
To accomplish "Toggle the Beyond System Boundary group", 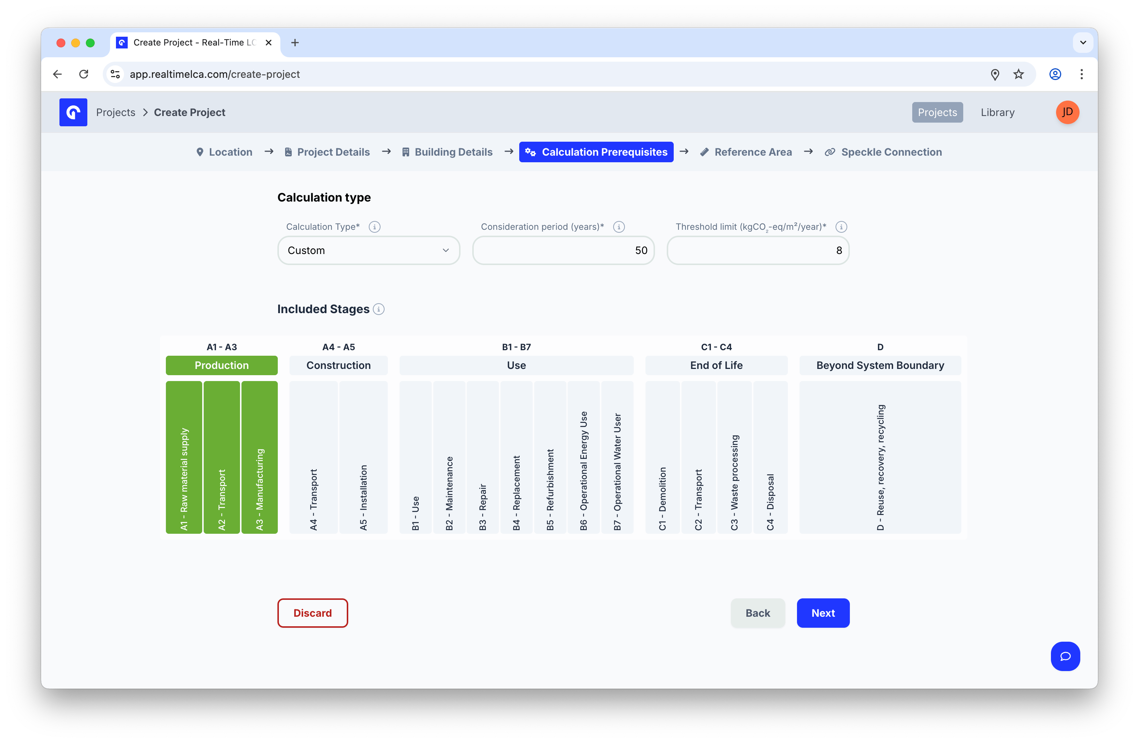I will (880, 365).
